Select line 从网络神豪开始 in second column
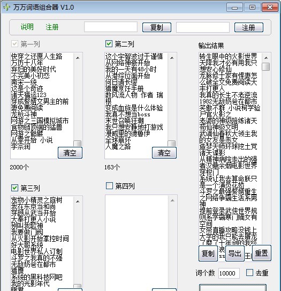The image size is (281, 291). click(x=127, y=63)
